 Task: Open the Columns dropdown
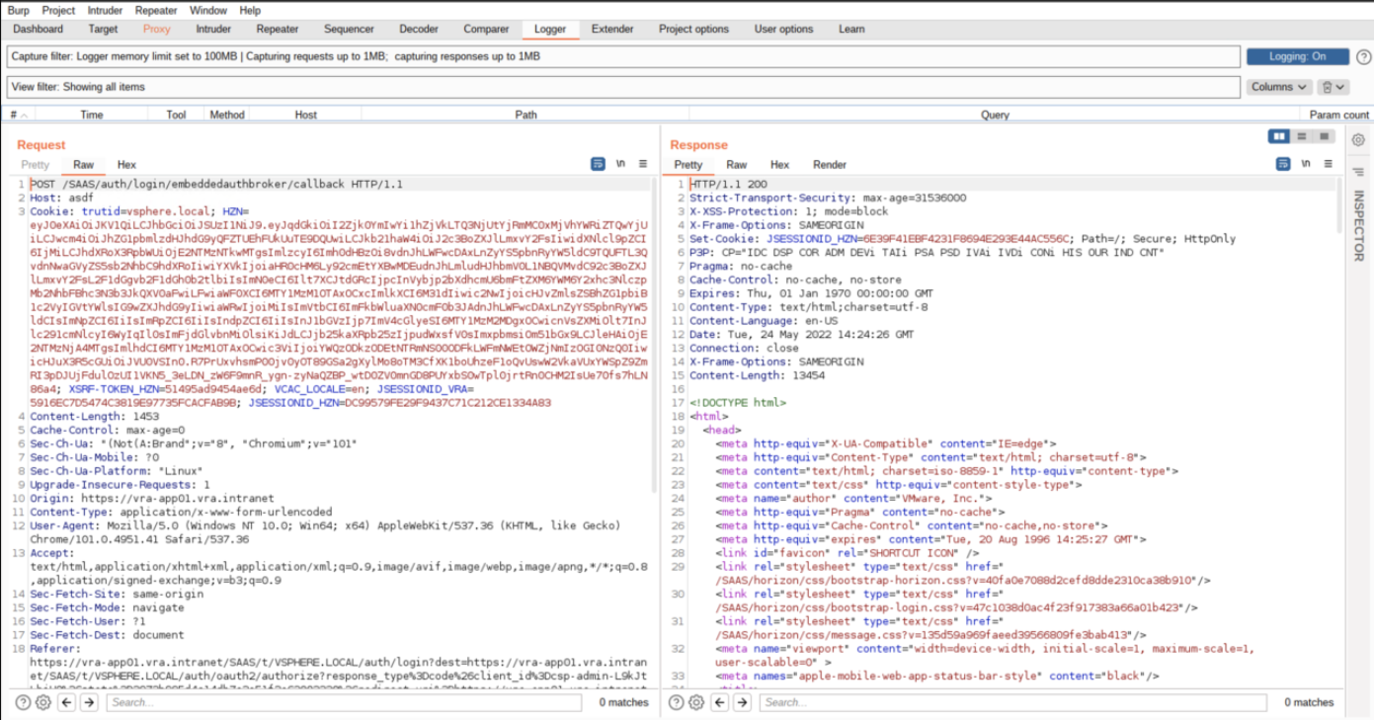coord(1279,87)
